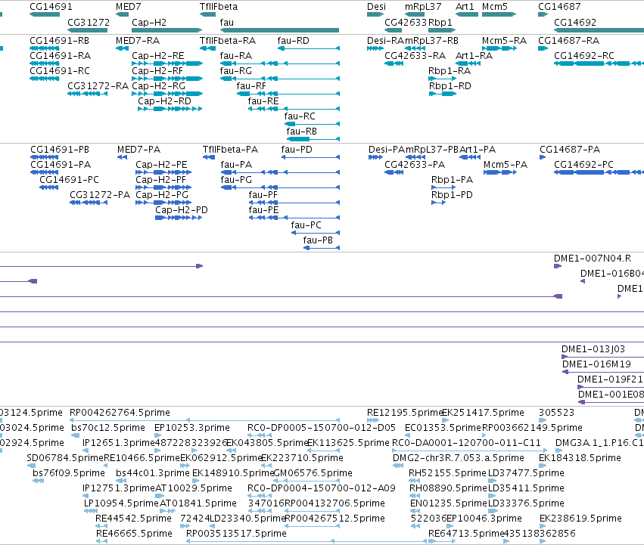Image resolution: width=644 pixels, height=545 pixels.
Task: Select transcript Cap-H2-RF
Action: (x=167, y=79)
